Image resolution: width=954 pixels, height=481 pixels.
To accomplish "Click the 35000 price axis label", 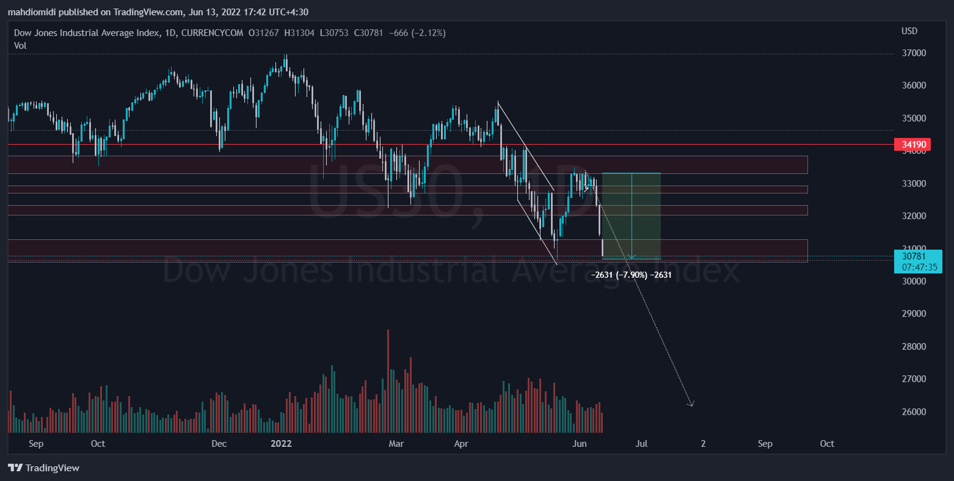I will click(x=914, y=118).
